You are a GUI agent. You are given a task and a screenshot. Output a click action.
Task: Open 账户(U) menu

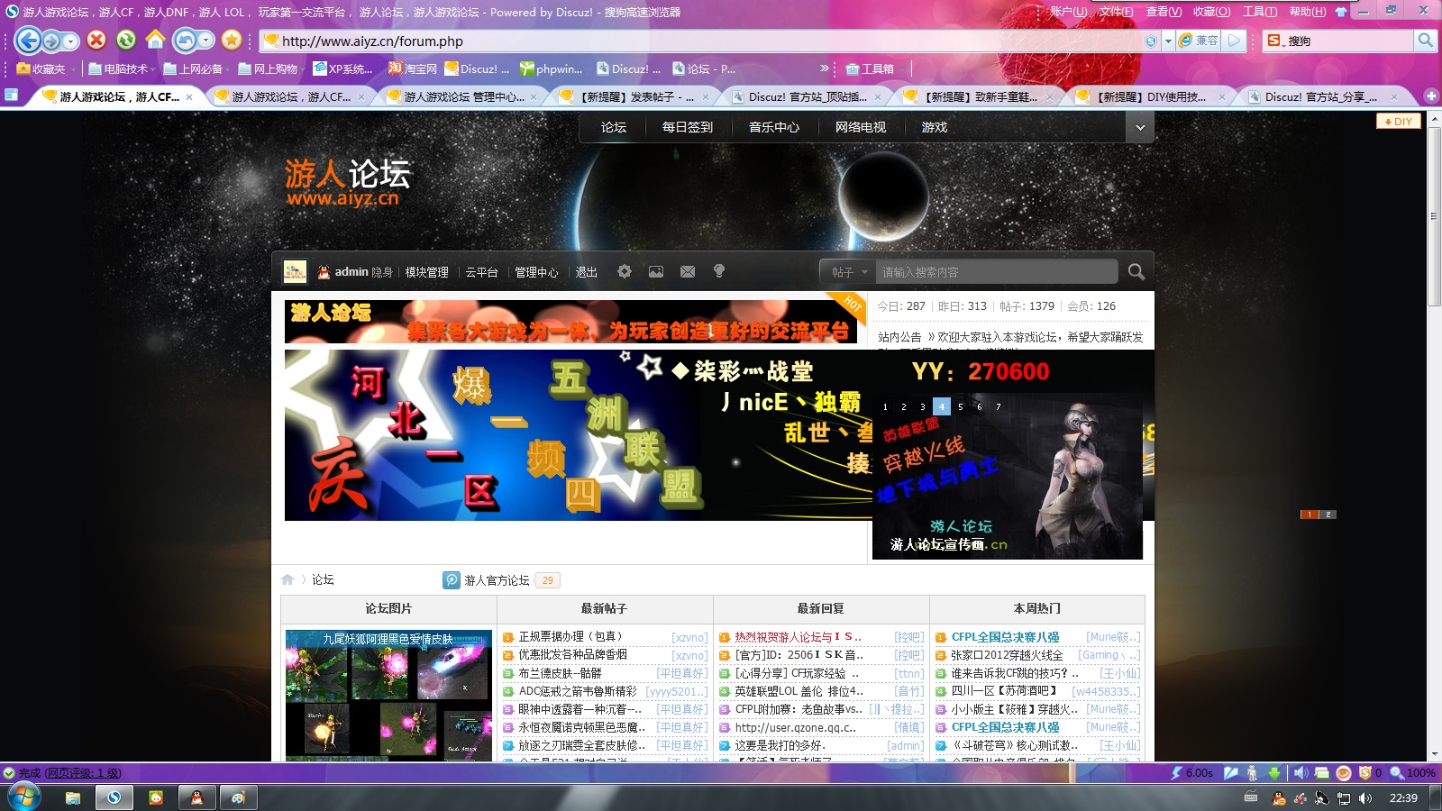point(1068,12)
